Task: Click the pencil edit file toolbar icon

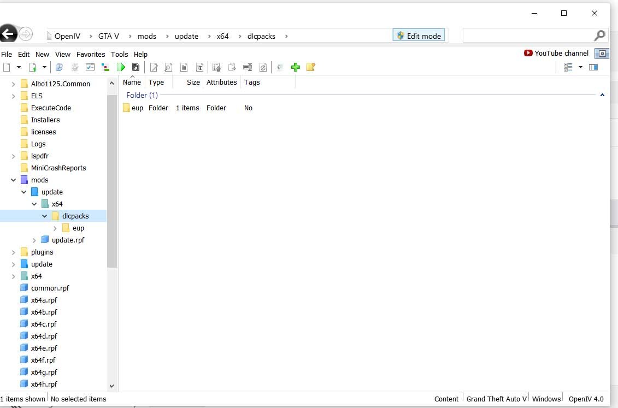Action: [x=154, y=67]
